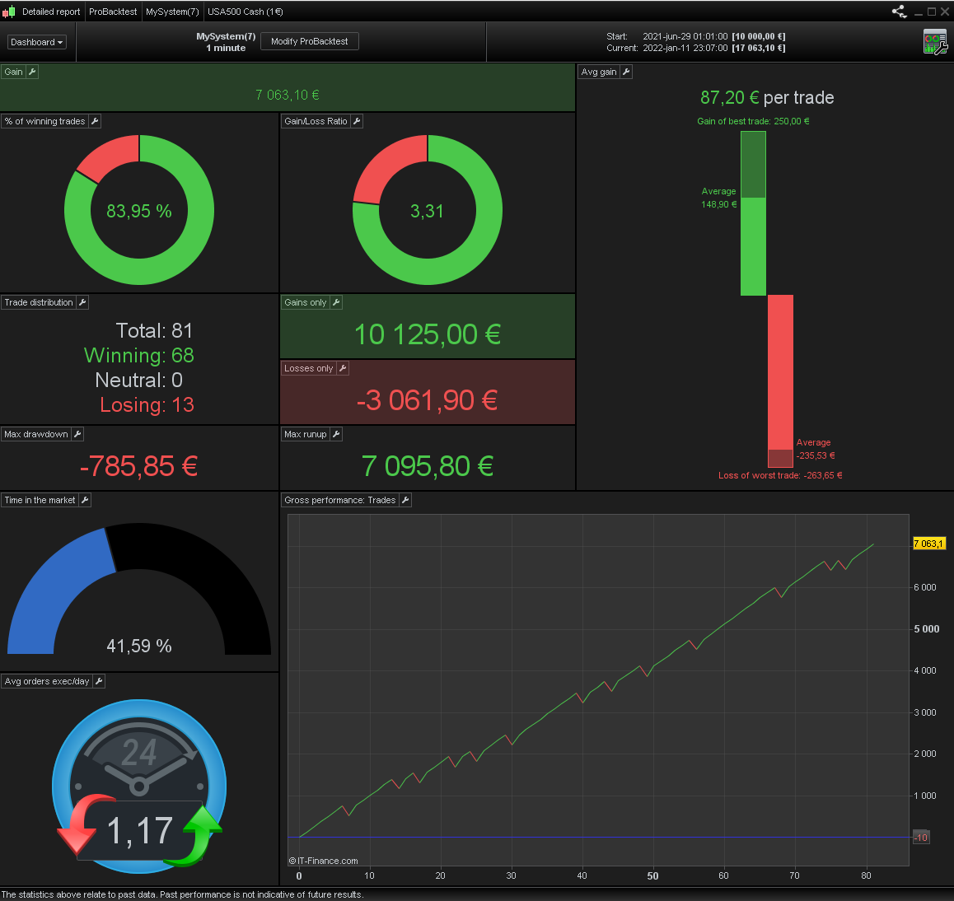Image resolution: width=954 pixels, height=901 pixels.
Task: Click the 7 095,80 € runup value
Action: click(x=427, y=467)
